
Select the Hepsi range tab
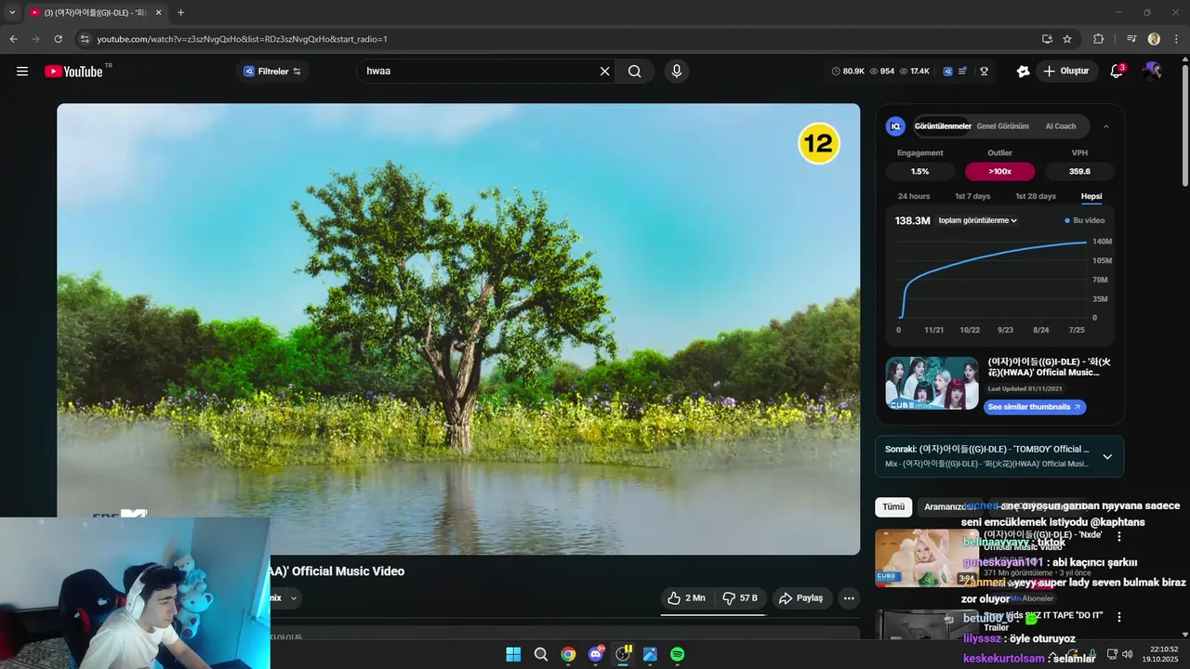click(x=1091, y=197)
